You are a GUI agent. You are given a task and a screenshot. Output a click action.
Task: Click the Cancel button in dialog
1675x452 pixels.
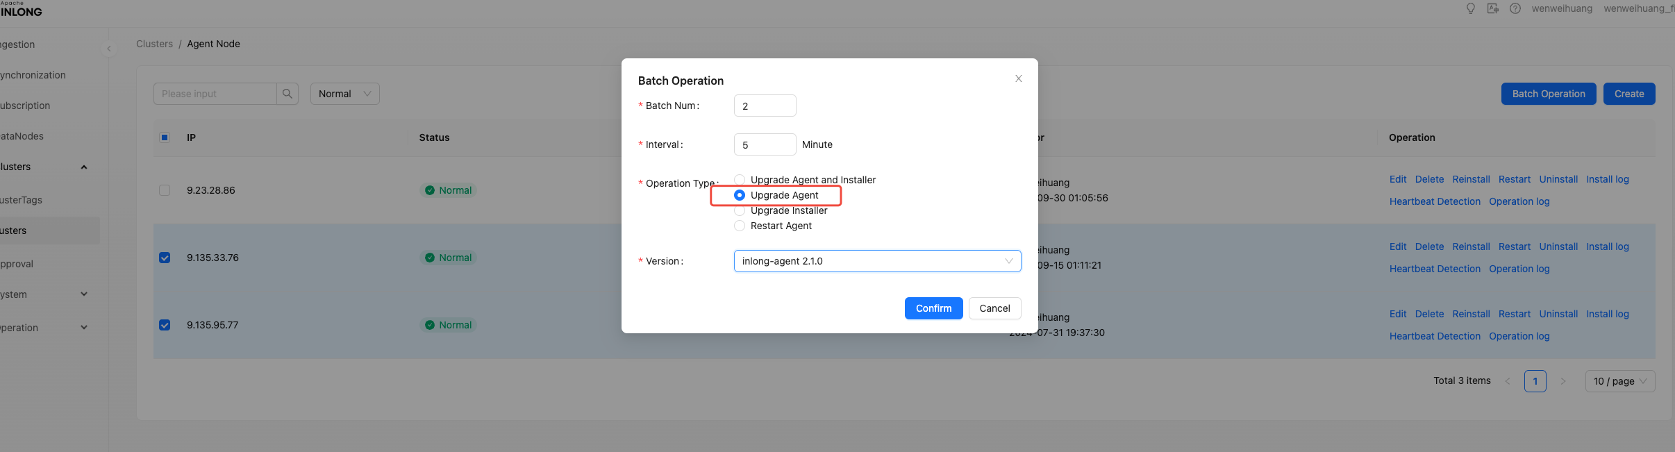(x=994, y=308)
